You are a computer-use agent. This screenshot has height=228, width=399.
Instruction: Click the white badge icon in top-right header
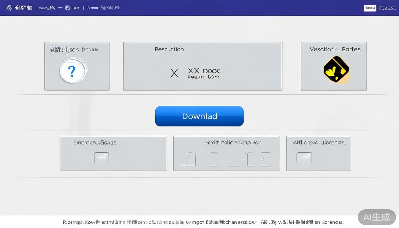[370, 8]
